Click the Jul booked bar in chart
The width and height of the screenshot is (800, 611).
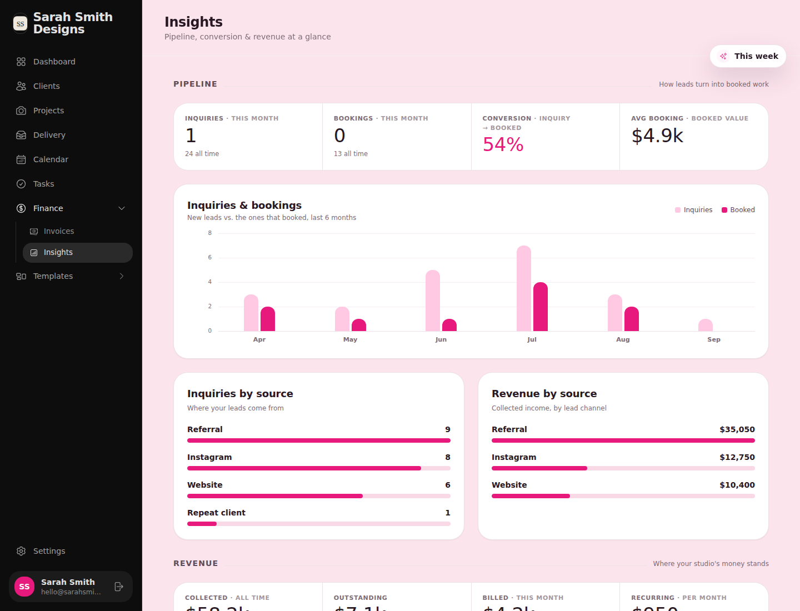click(x=541, y=307)
